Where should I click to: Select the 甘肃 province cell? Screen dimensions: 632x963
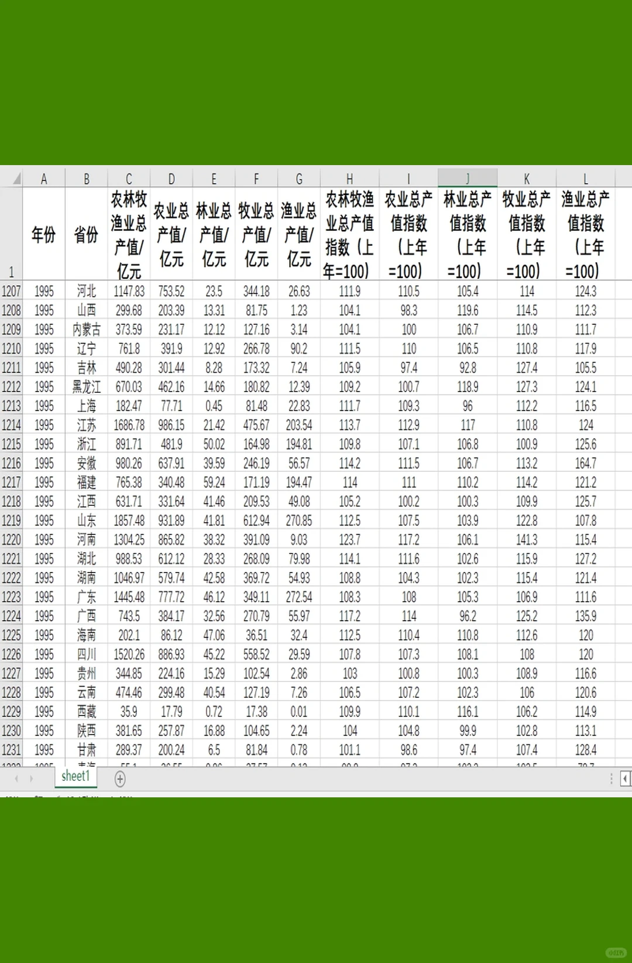87,750
